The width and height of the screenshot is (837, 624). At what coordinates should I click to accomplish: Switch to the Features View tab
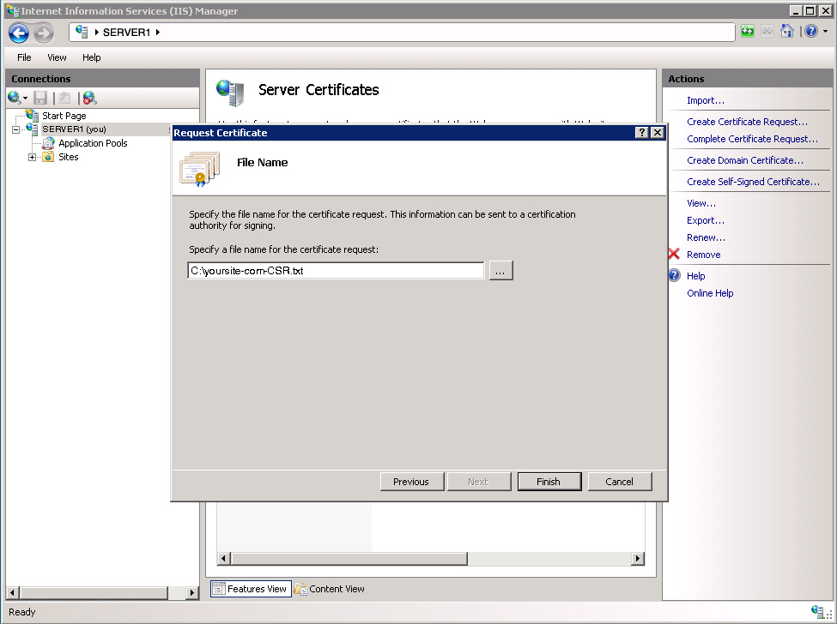pyautogui.click(x=251, y=589)
